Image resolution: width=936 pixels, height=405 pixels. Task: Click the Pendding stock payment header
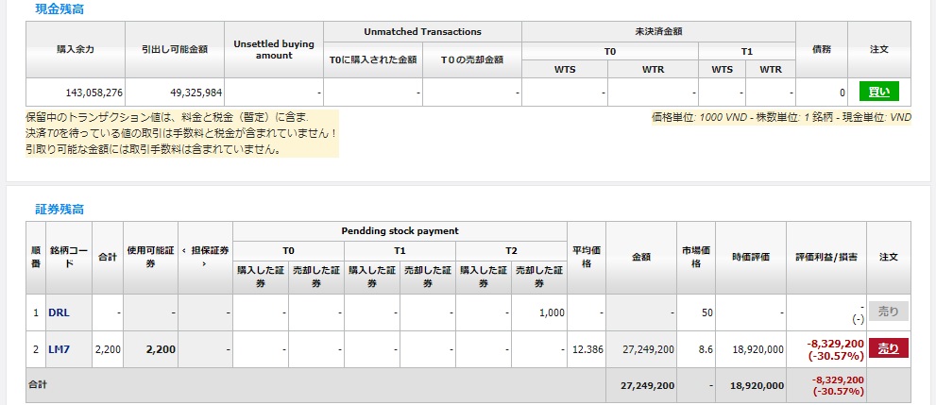point(399,230)
